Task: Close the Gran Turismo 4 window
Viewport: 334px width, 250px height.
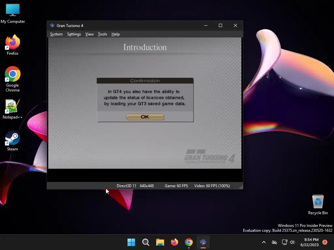Action: click(235, 25)
